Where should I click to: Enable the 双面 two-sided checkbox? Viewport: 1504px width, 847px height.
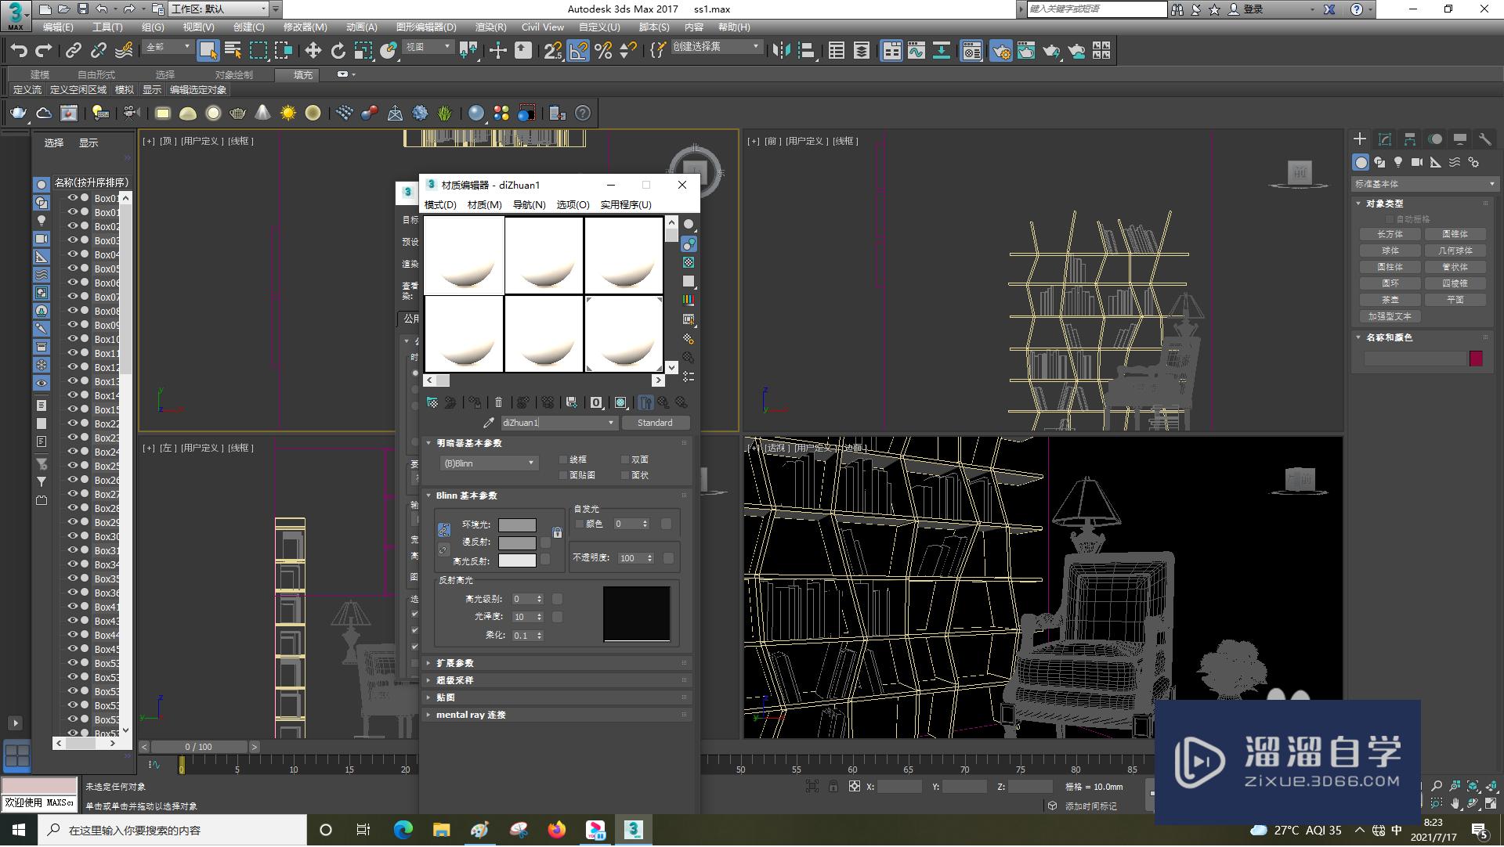tap(625, 460)
